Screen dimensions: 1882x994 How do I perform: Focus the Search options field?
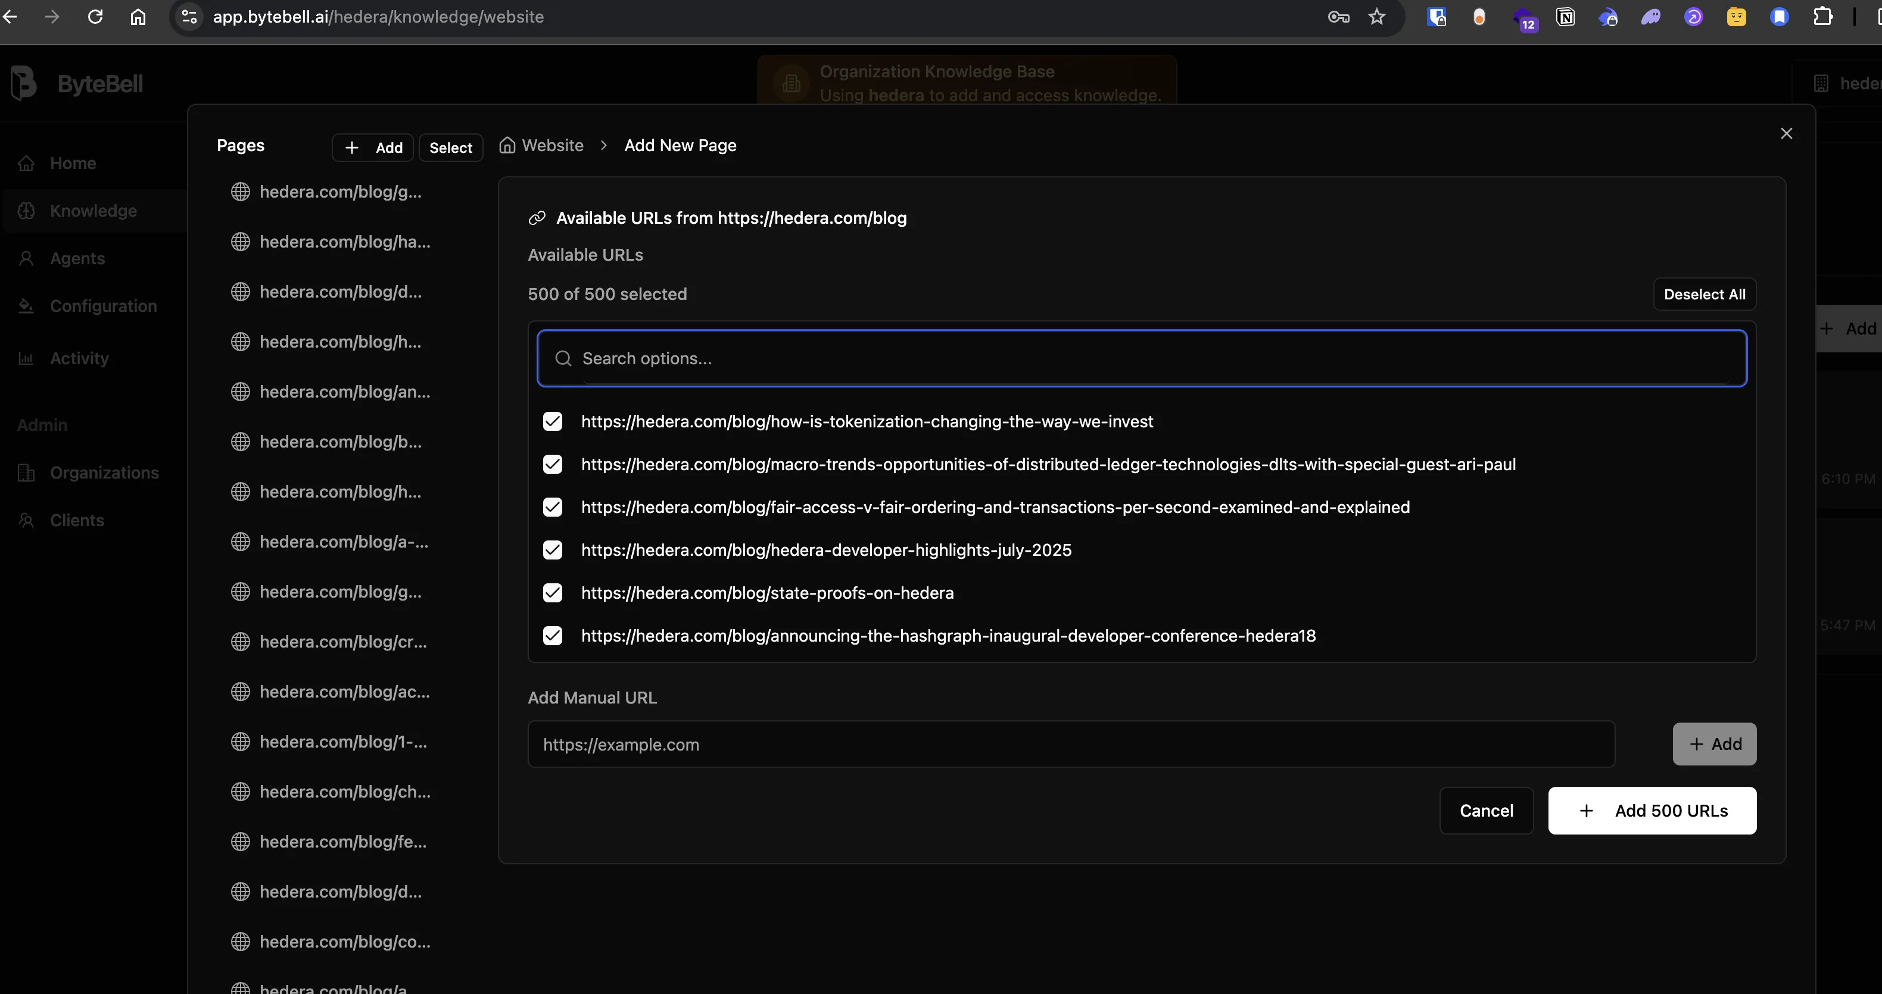click(x=1142, y=358)
